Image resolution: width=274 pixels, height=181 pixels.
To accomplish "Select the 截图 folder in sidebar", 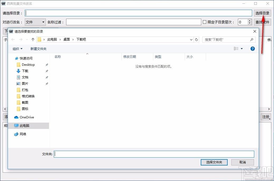I will coord(25,102).
